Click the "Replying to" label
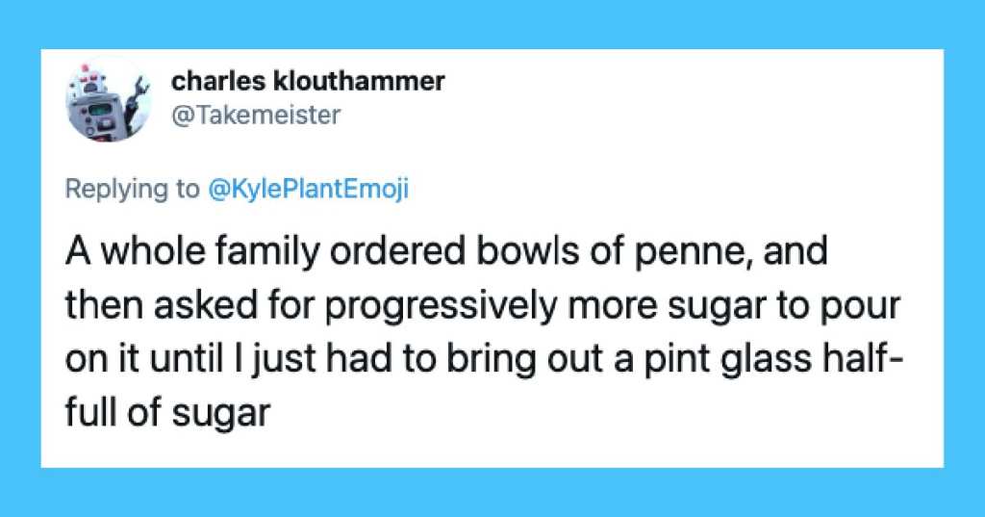The image size is (985, 517). tap(132, 190)
